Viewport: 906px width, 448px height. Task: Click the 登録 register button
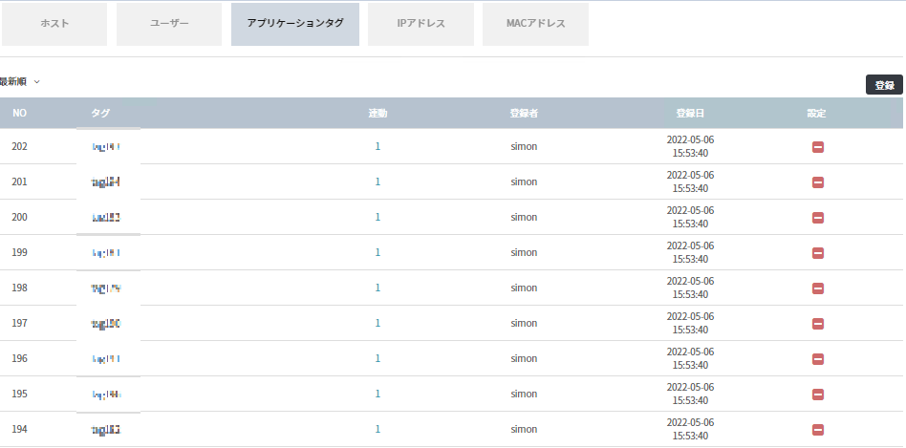883,85
